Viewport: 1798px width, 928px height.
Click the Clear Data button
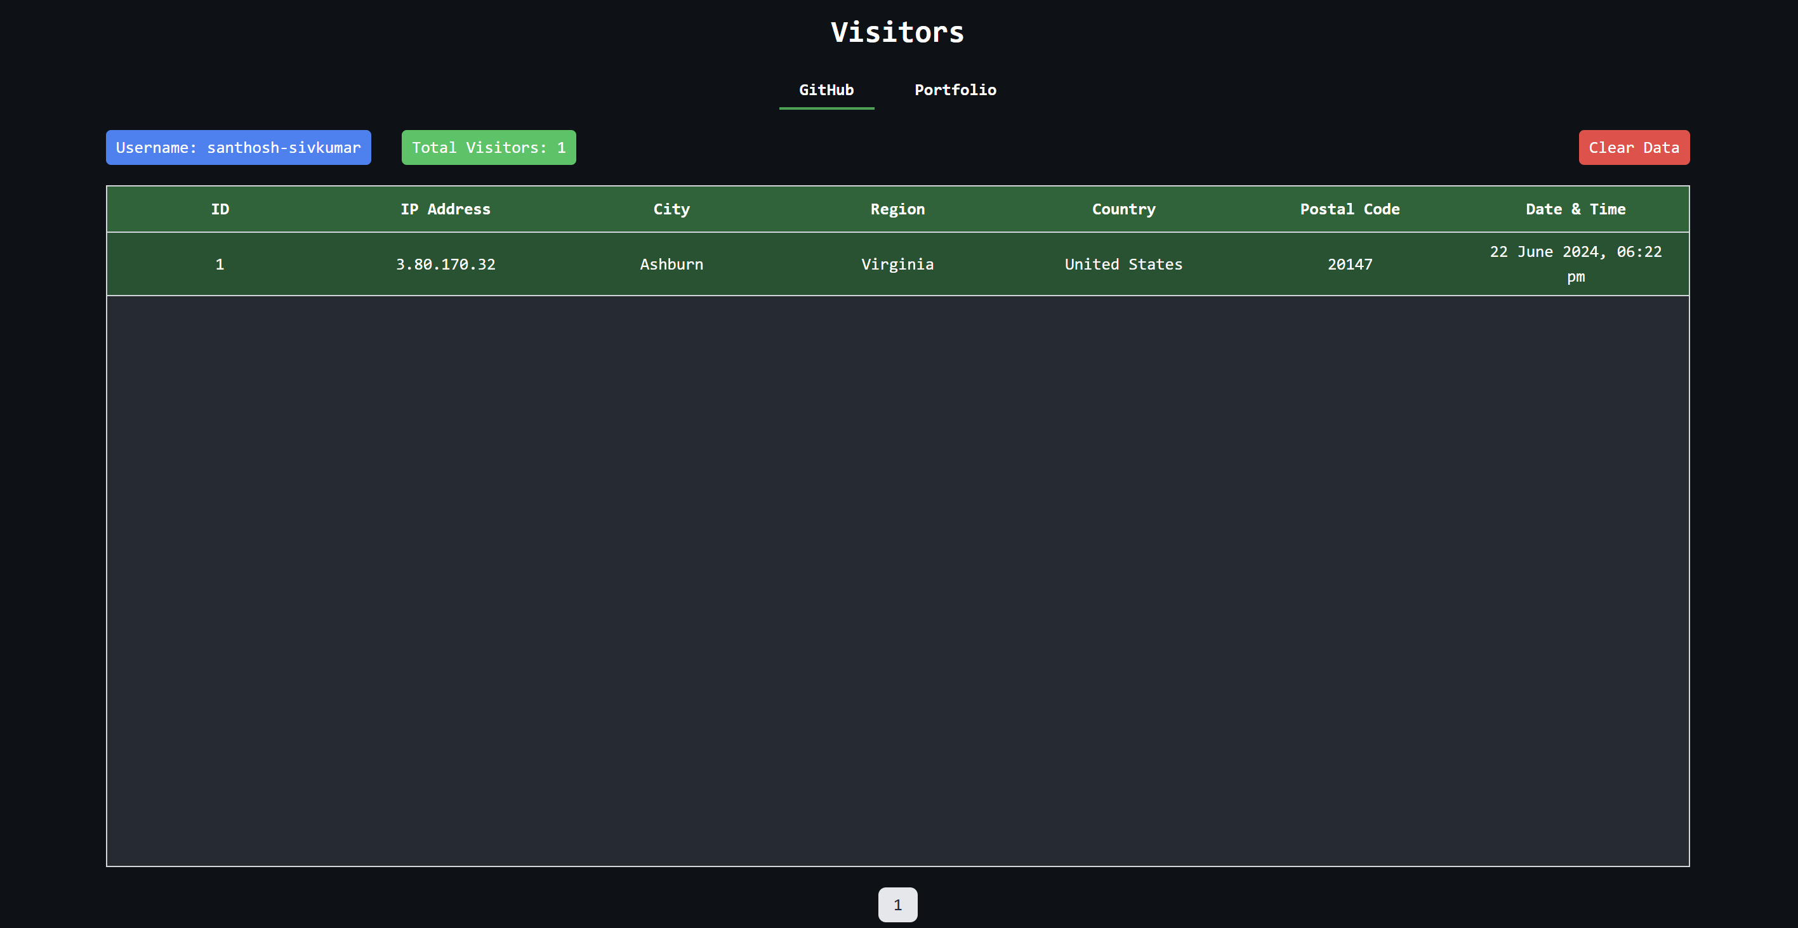[x=1634, y=147]
